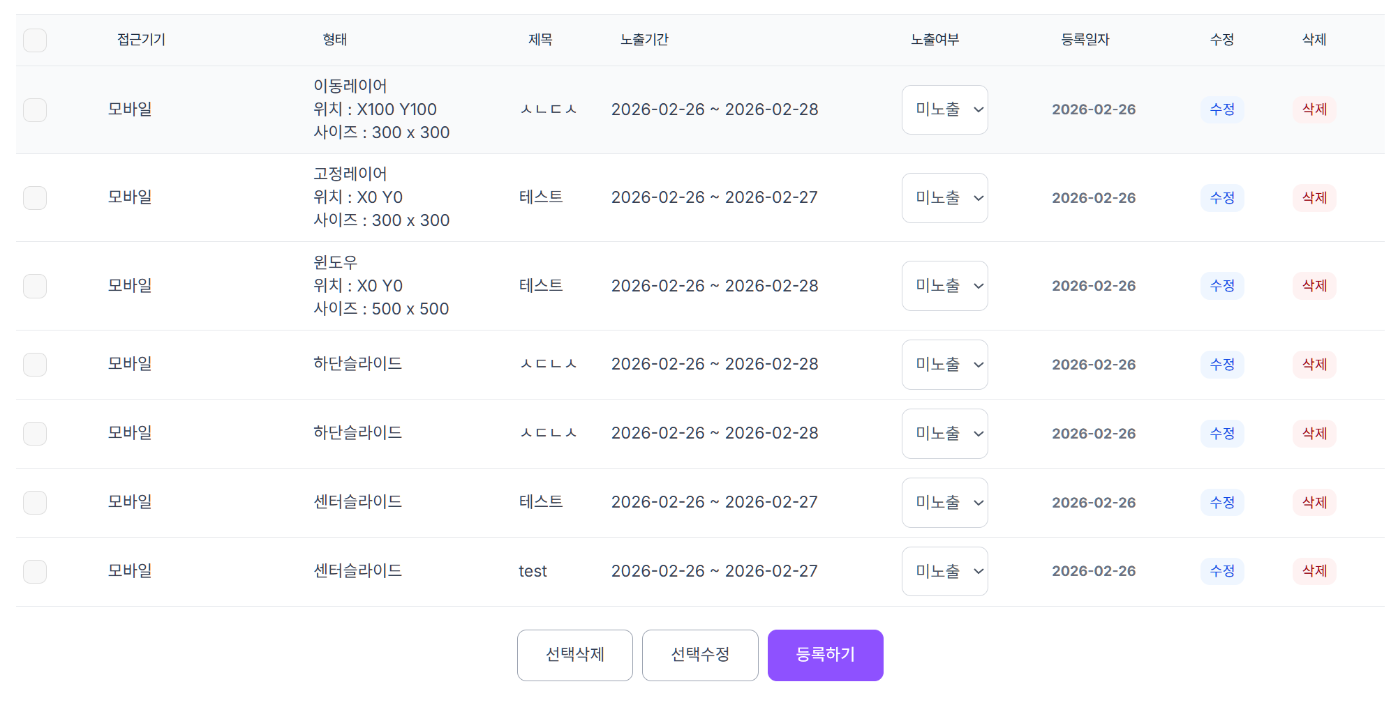
Task: Check the checkbox for the 이동레이어 row
Action: (34, 109)
